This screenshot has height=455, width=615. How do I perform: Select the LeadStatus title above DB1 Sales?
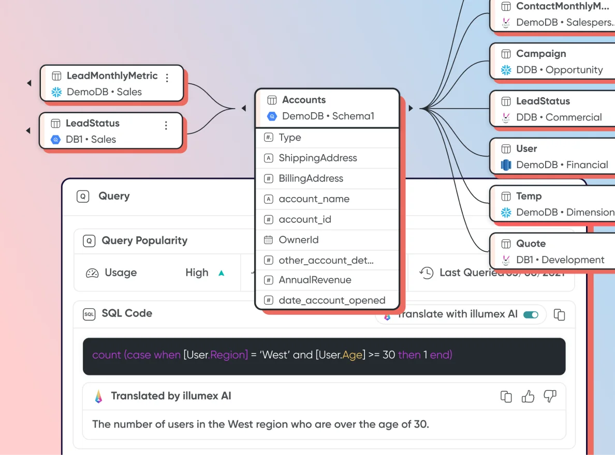(93, 123)
